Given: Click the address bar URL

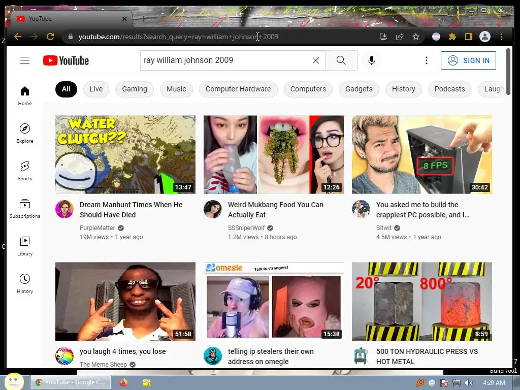Looking at the screenshot, I should pyautogui.click(x=178, y=37).
